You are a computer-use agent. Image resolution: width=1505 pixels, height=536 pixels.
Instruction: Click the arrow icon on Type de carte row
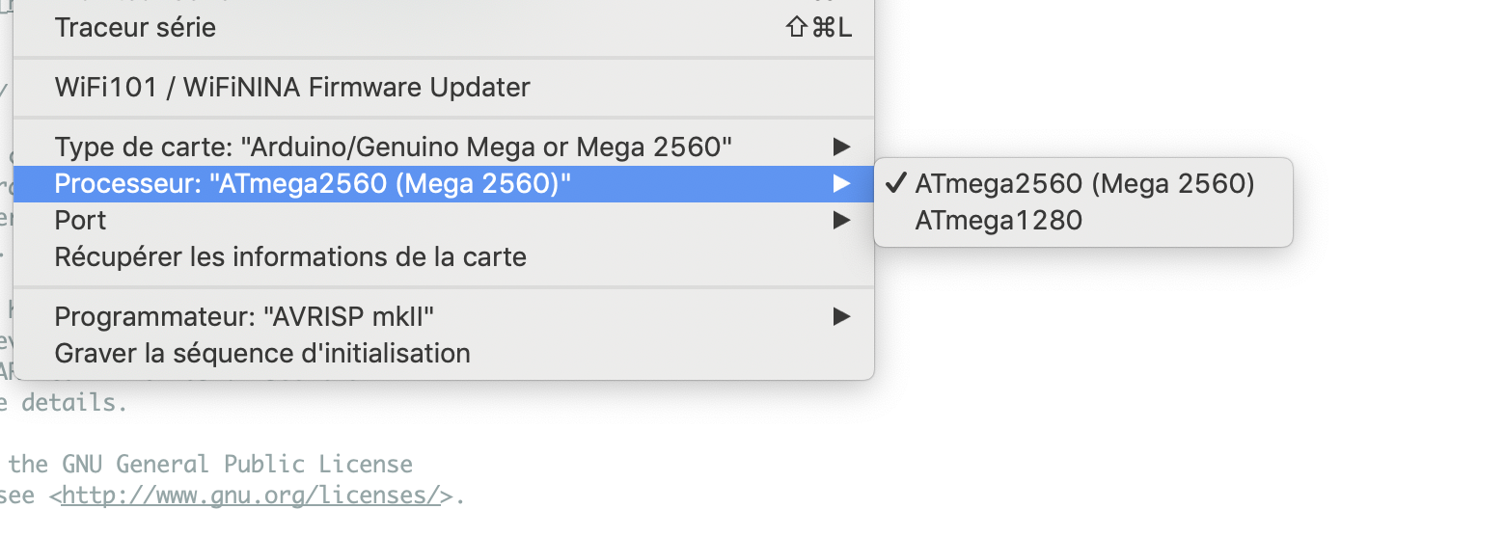[x=842, y=147]
